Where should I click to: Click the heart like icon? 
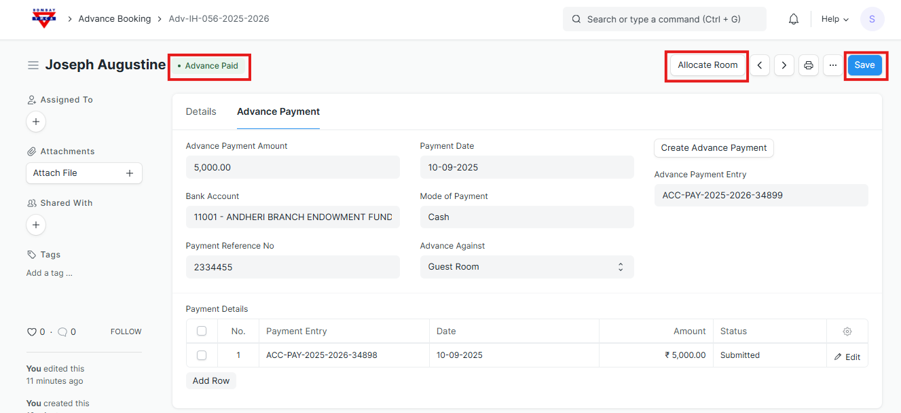point(31,332)
